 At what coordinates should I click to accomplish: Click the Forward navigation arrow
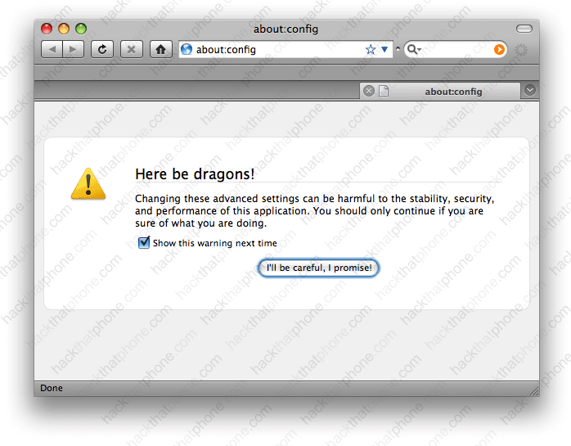click(74, 49)
